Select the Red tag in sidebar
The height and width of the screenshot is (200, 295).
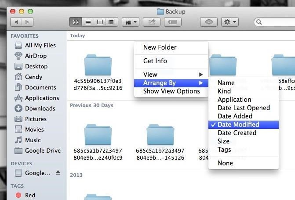point(30,195)
